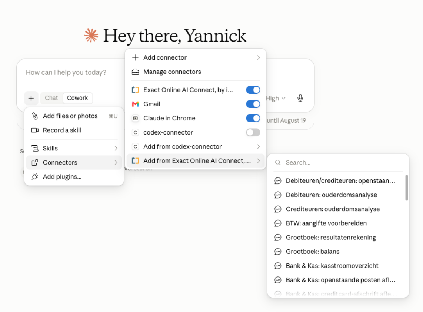Open Manage connectors menu entry
The width and height of the screenshot is (423, 312).
196,72
